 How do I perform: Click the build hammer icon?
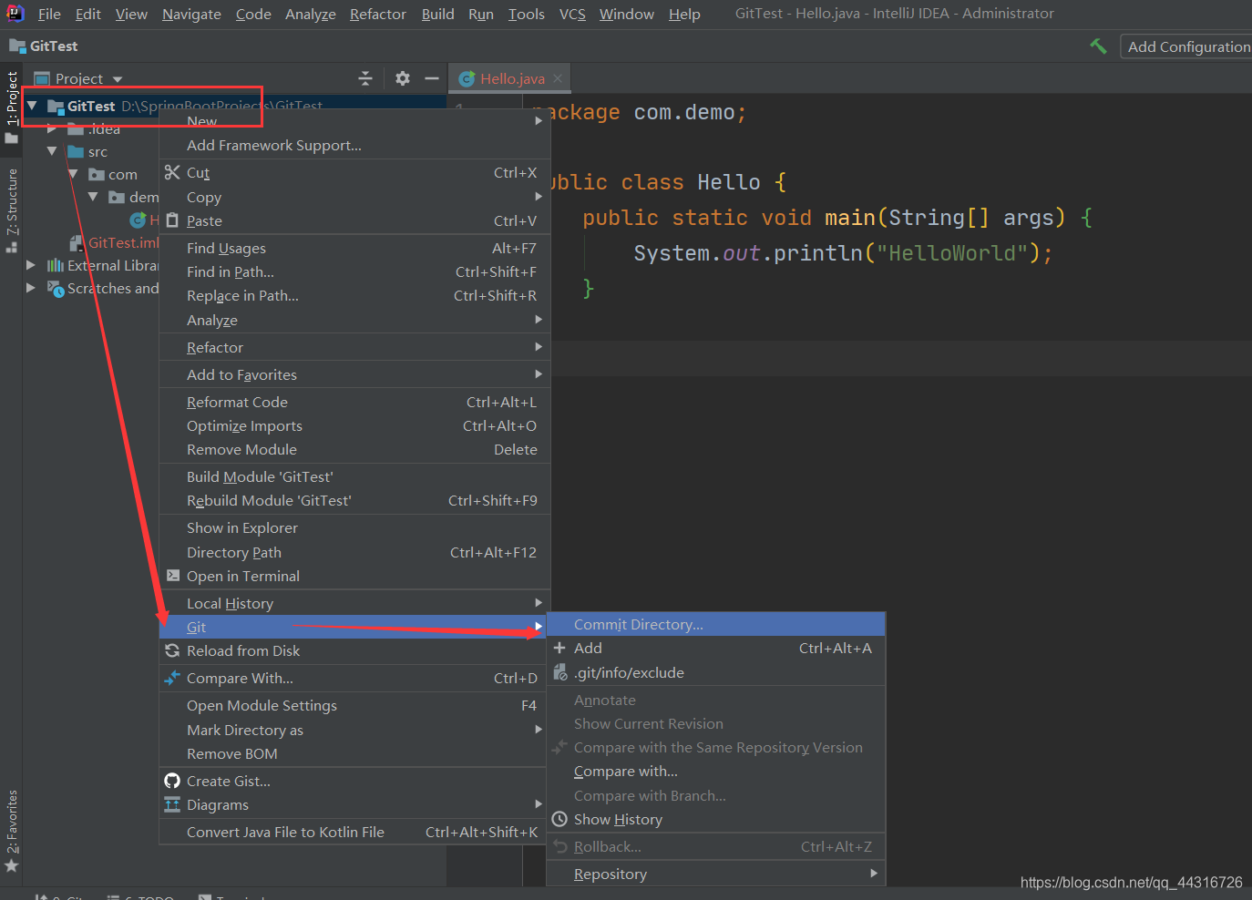(x=1098, y=46)
